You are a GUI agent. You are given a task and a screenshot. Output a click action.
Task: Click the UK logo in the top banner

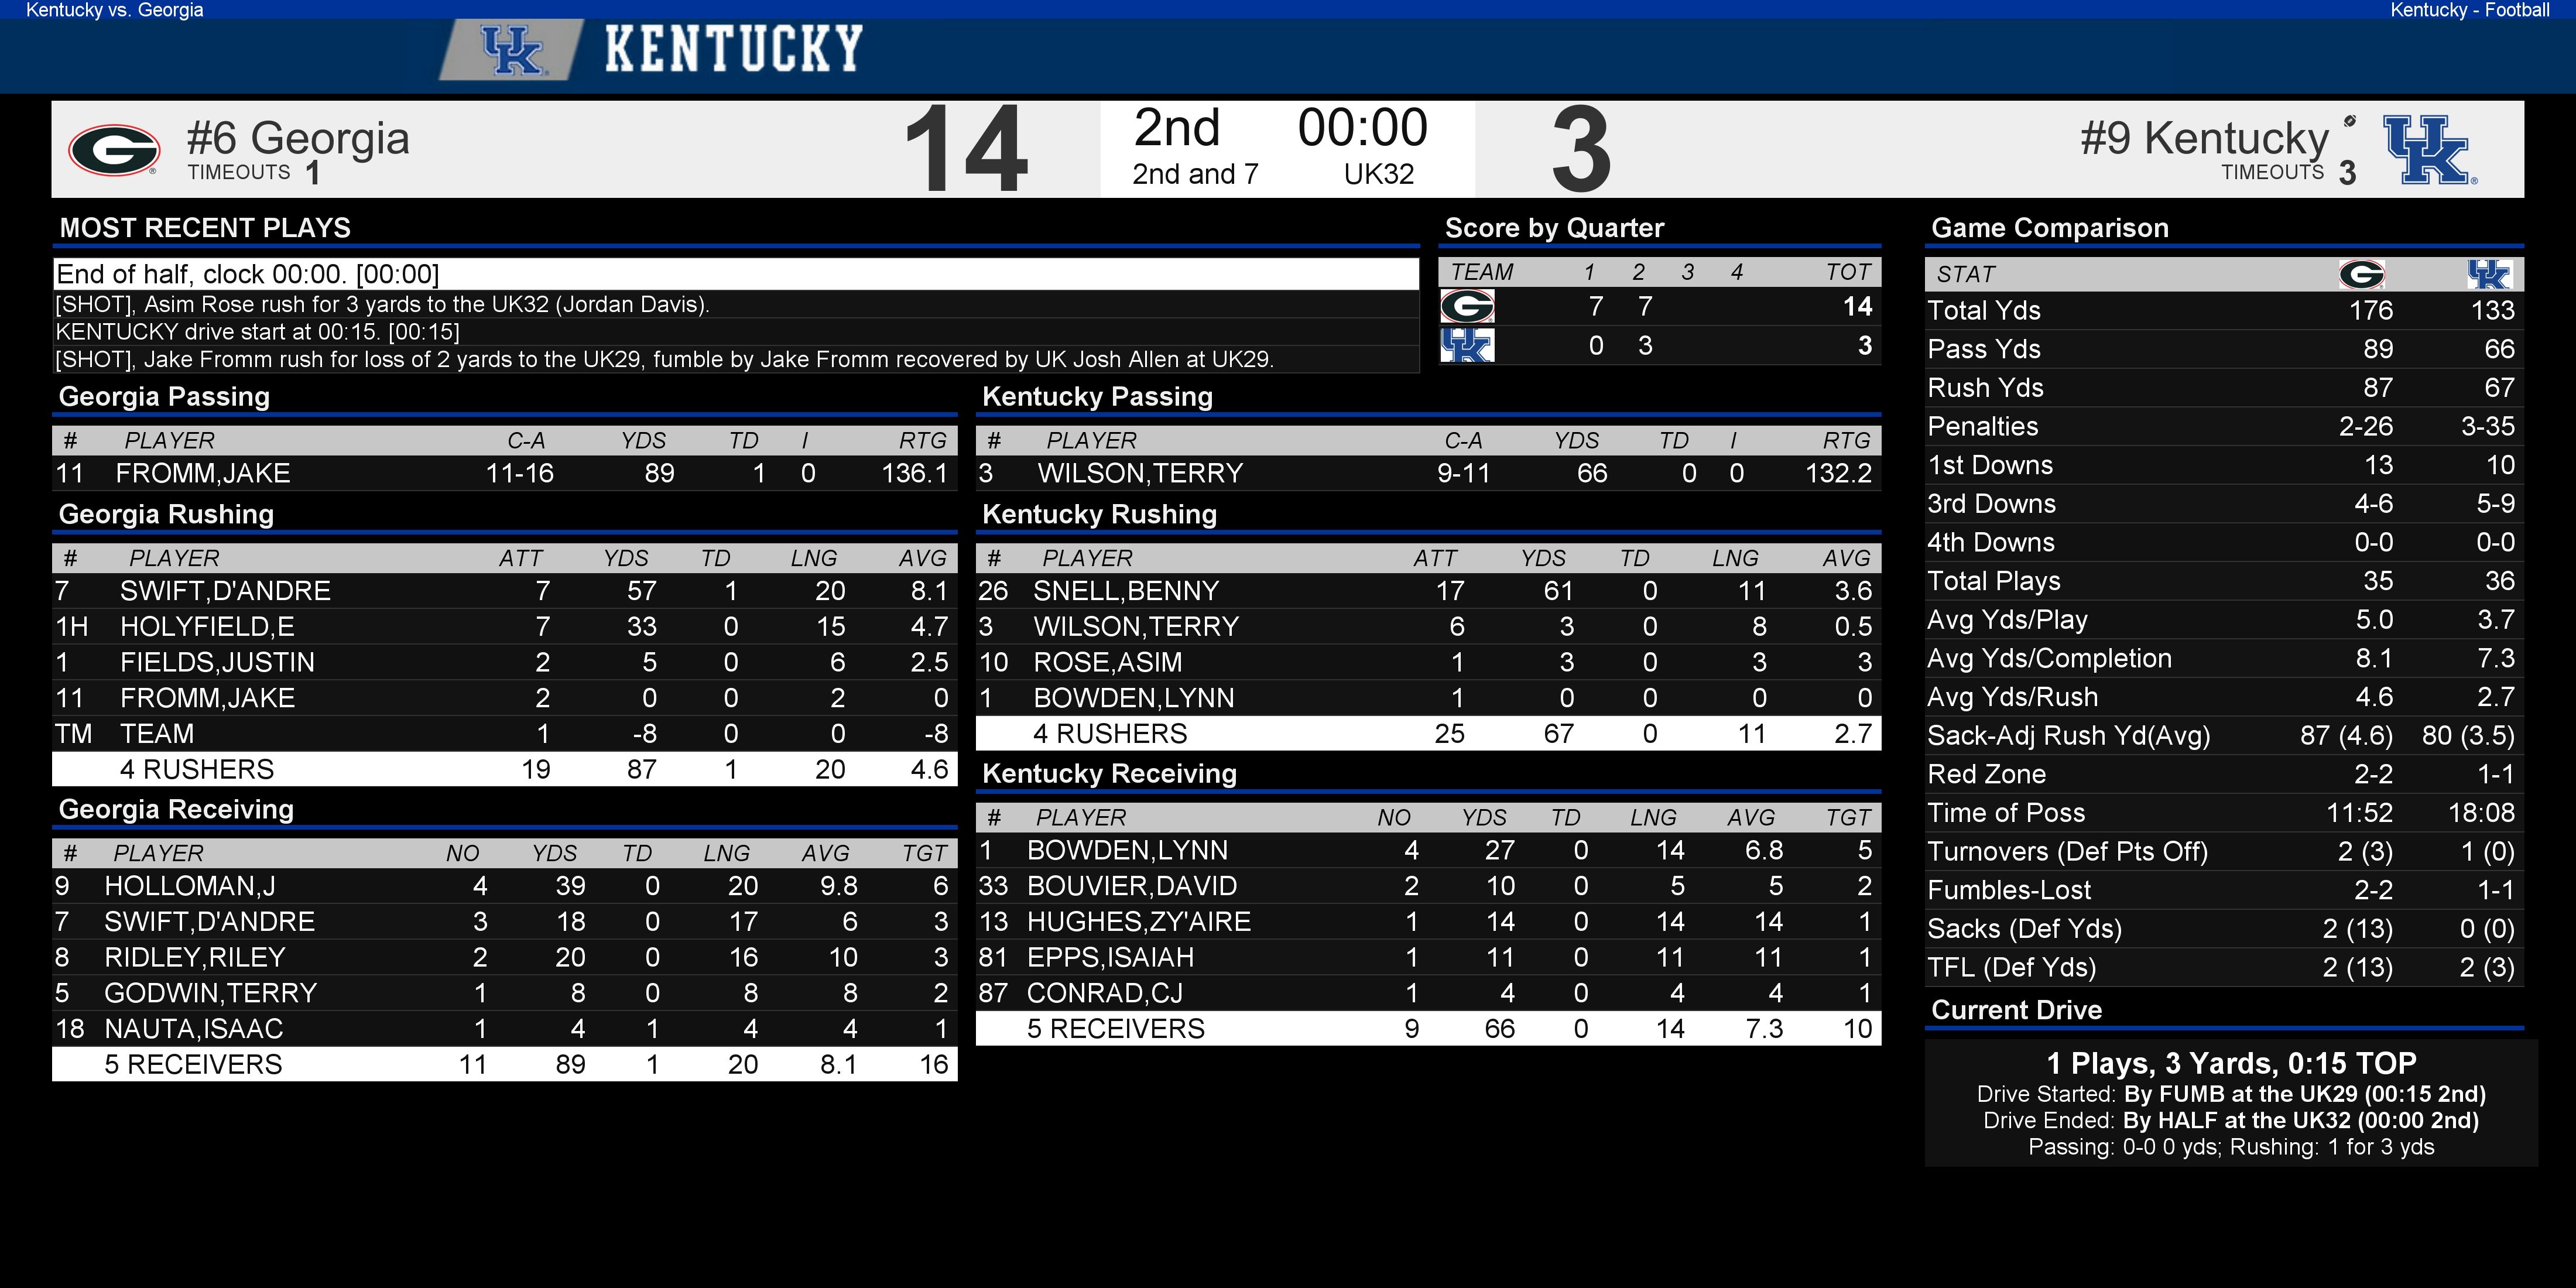click(x=512, y=50)
